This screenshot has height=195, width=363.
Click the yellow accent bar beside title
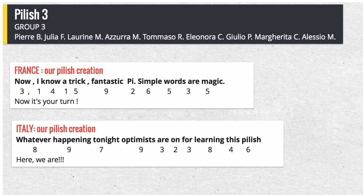[5, 24]
